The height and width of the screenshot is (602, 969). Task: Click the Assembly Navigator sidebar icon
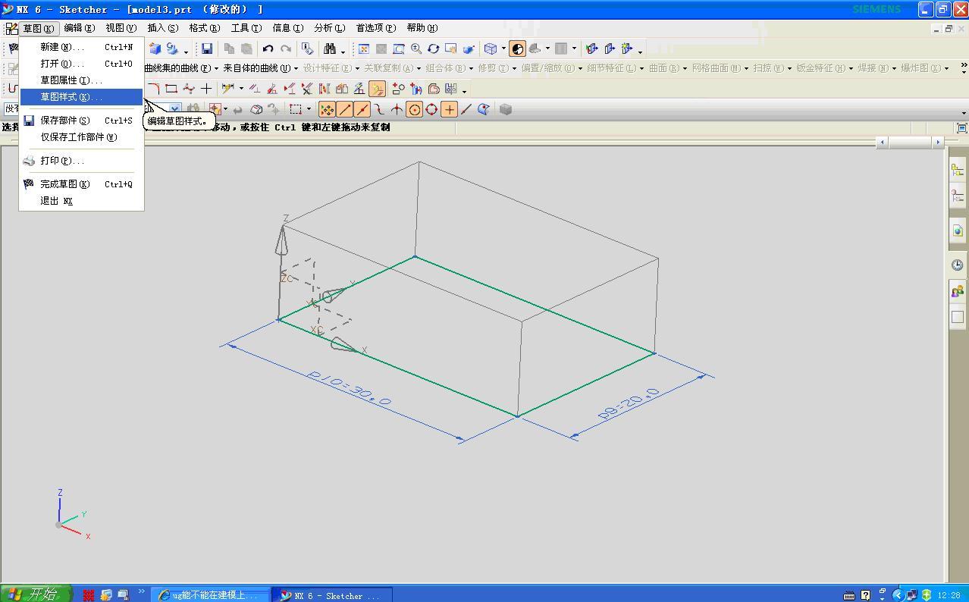click(958, 170)
